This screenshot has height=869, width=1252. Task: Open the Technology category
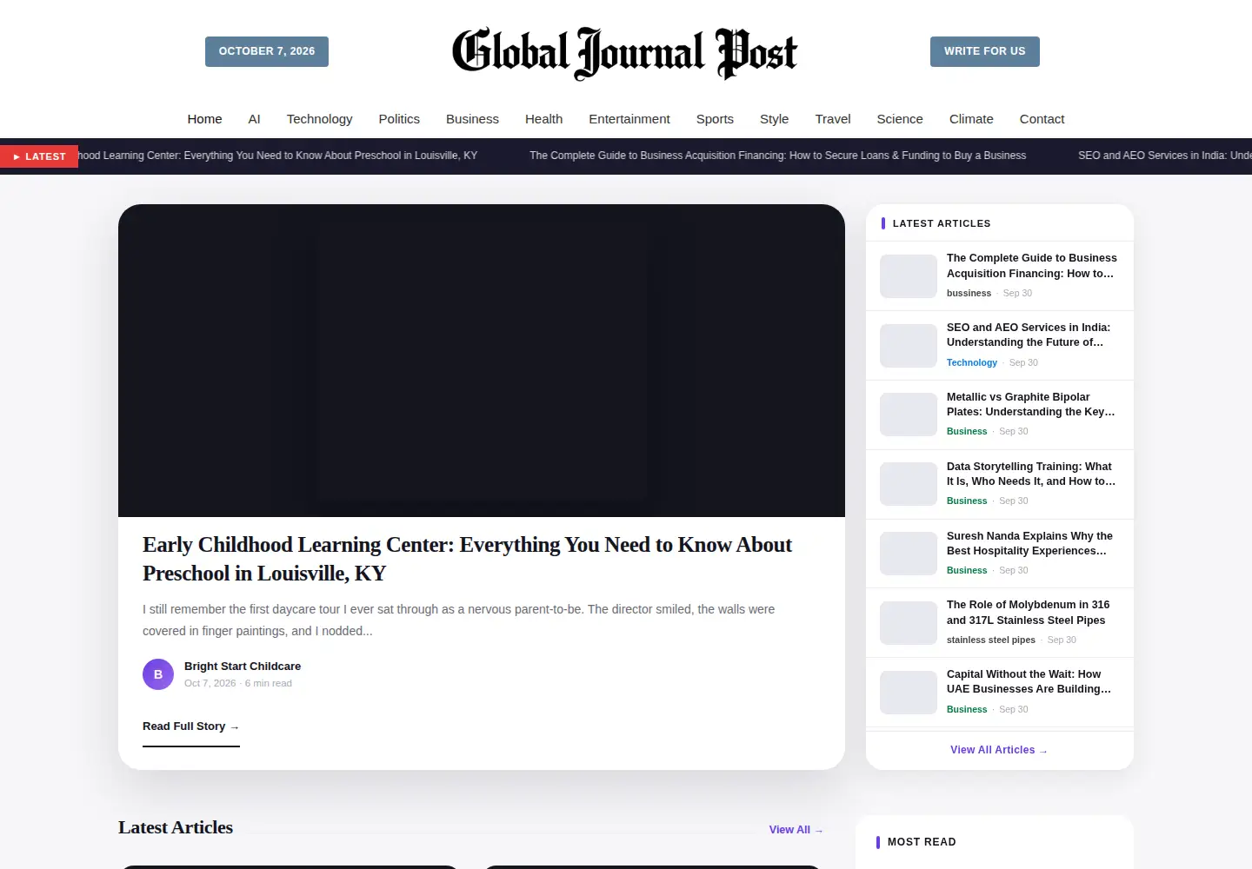pos(319,119)
